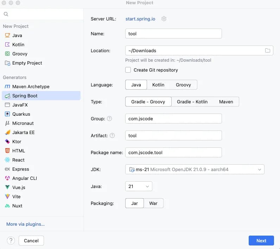This screenshot has height=249, width=280.
Task: Choose Gradle - Groovy build type
Action: click(148, 102)
